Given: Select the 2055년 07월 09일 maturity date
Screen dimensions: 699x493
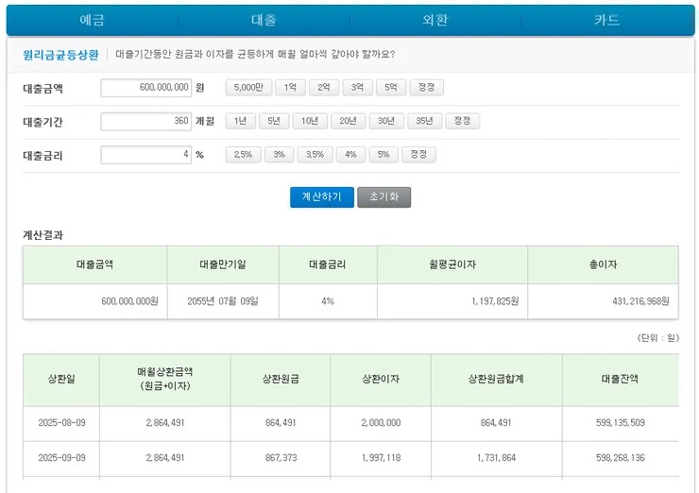Looking at the screenshot, I should (x=223, y=301).
